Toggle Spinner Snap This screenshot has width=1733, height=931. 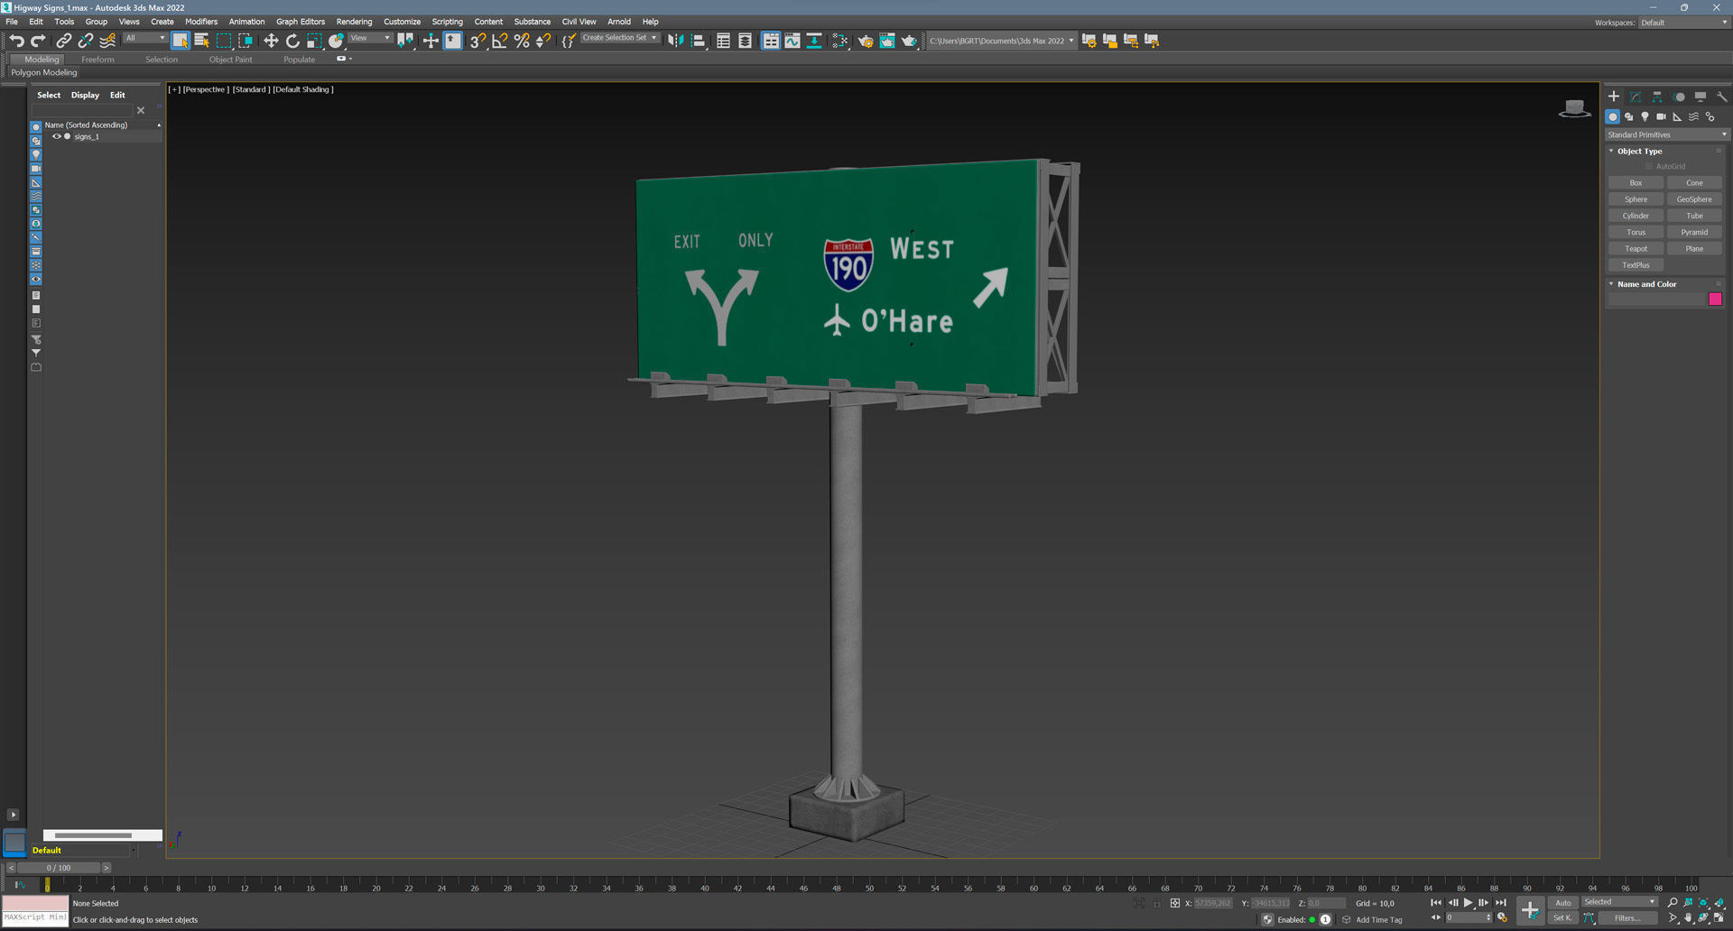click(542, 41)
